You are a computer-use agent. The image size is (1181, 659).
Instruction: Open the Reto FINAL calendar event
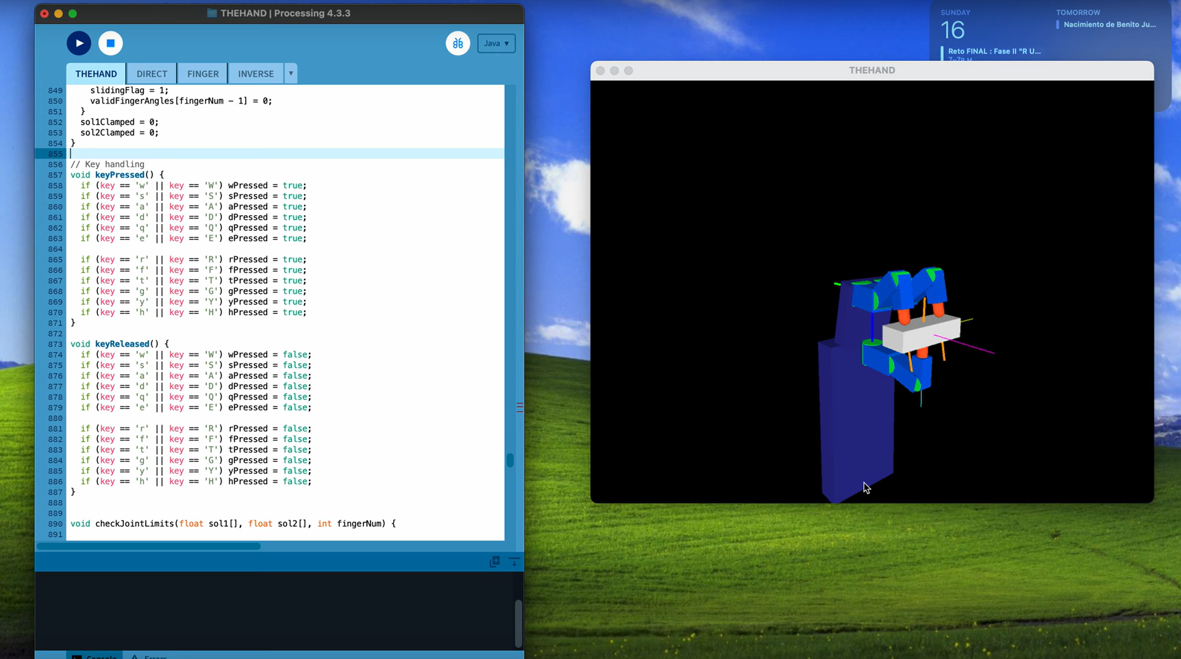point(993,51)
